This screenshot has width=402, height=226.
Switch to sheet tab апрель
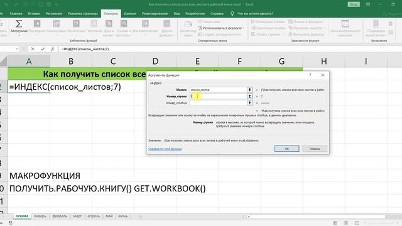[x=94, y=216]
